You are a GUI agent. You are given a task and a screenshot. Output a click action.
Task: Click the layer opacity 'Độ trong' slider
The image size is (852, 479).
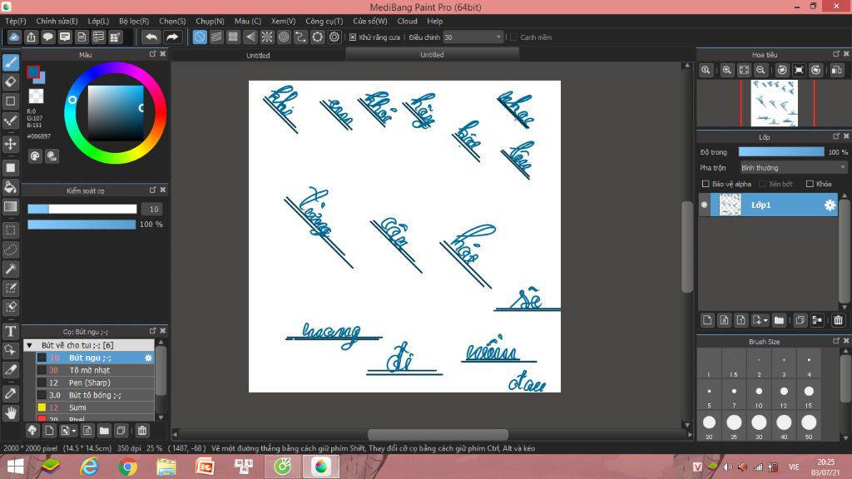(780, 152)
